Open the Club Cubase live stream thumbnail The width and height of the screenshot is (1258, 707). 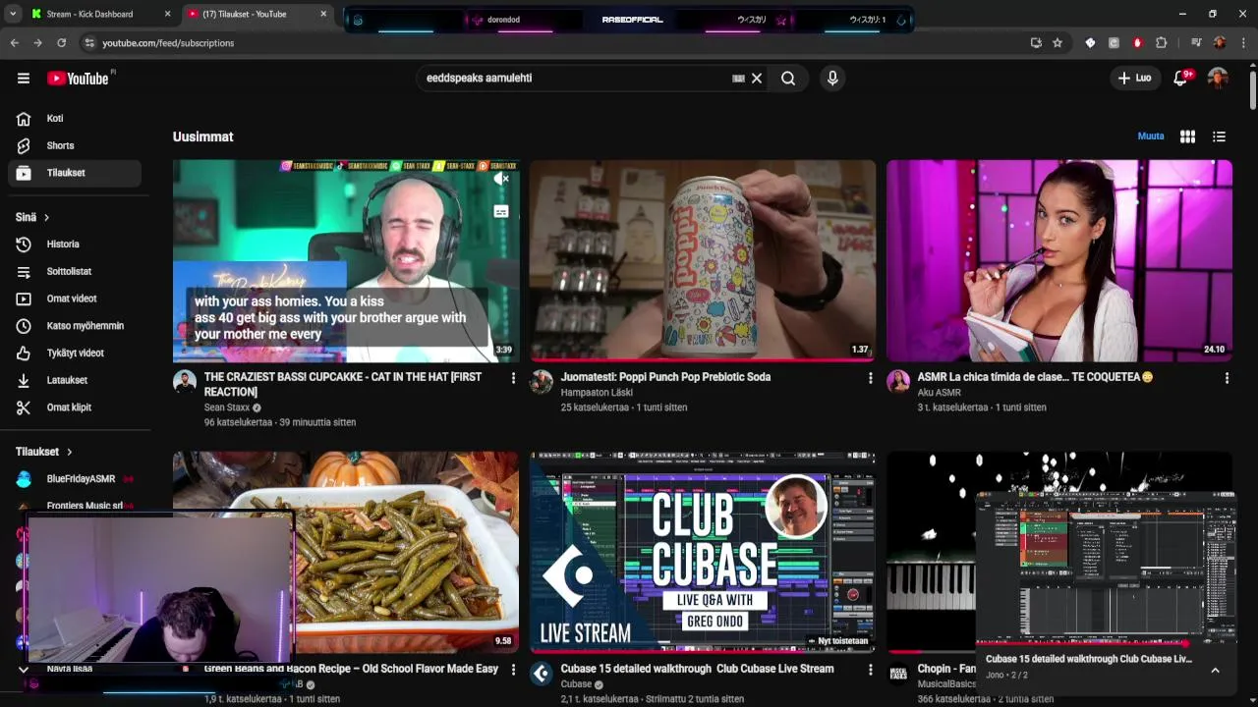tap(703, 553)
